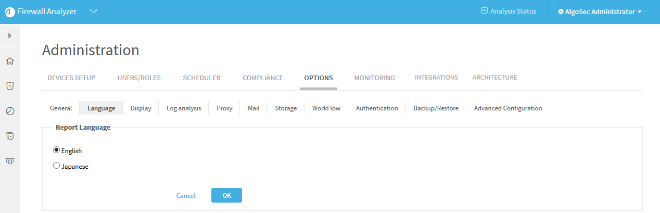Screen dimensions: 660x213
Task: Open the Firewall Analyzer product switcher chevron
Action: (94, 11)
